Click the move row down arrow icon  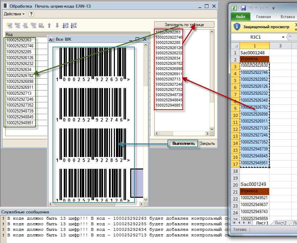pos(57,25)
